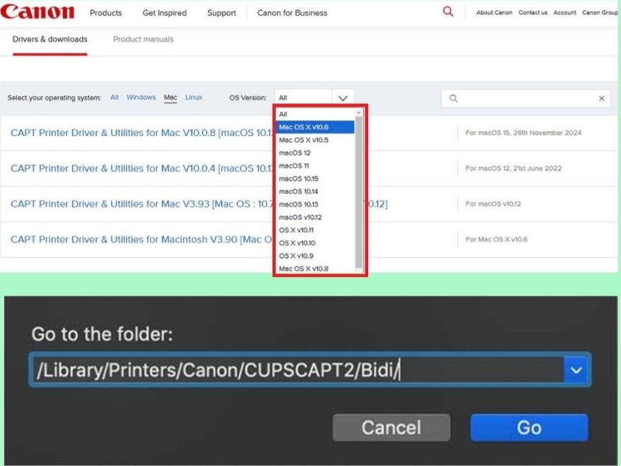The image size is (621, 466).
Task: Choose OS X v10.9 option
Action: [315, 256]
